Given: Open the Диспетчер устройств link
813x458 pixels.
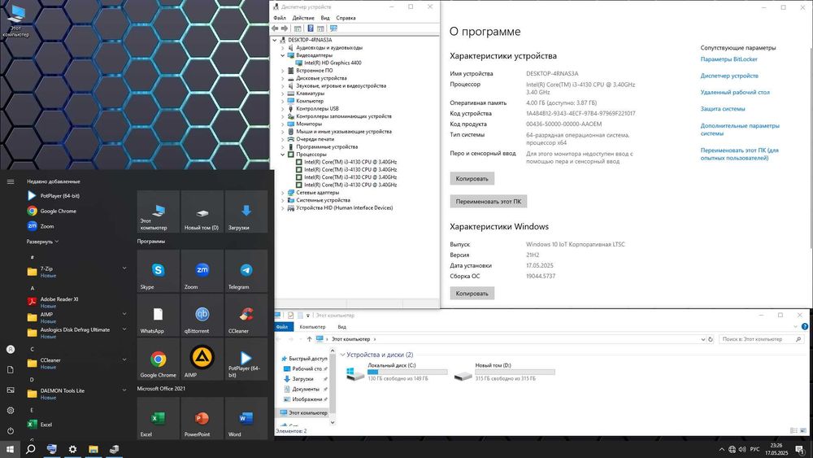Looking at the screenshot, I should pyautogui.click(x=729, y=76).
